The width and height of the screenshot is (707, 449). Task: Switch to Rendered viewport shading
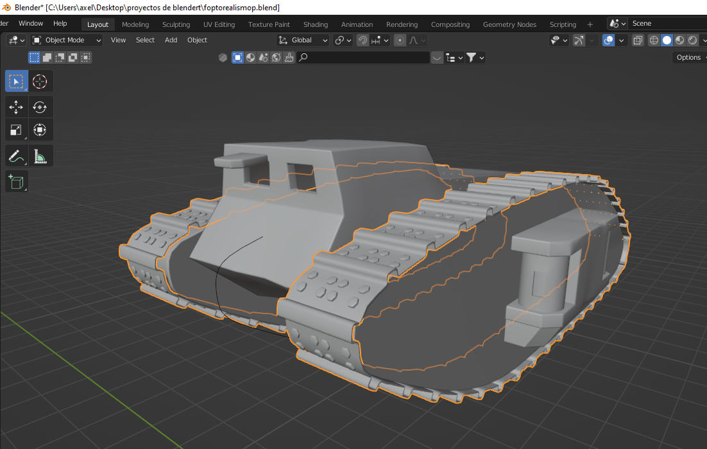click(x=693, y=40)
